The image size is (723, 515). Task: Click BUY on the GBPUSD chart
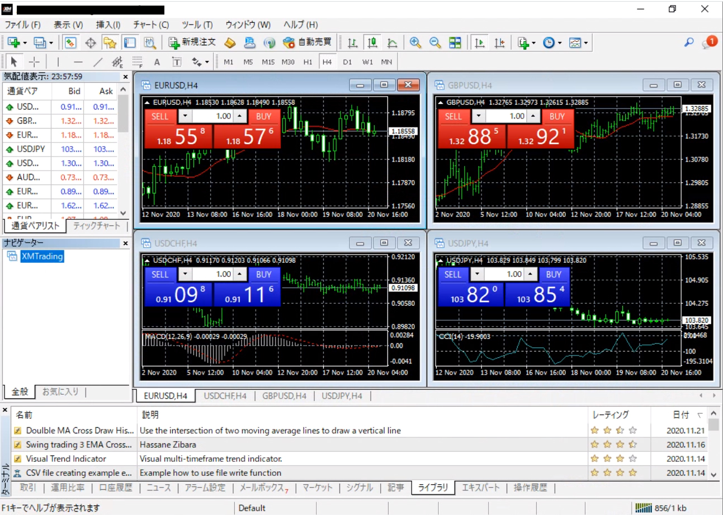pyautogui.click(x=557, y=116)
